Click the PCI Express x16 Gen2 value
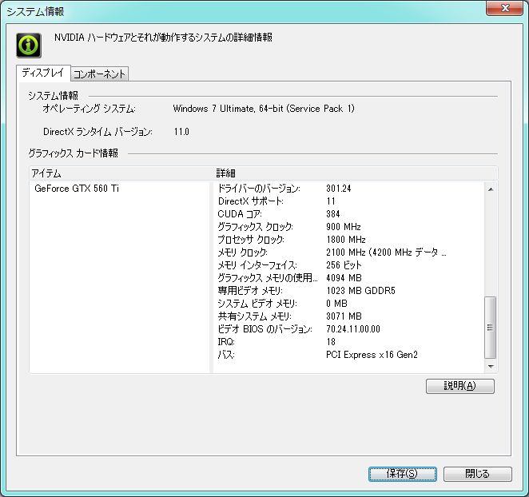Viewport: 529px width, 497px height. tap(372, 355)
